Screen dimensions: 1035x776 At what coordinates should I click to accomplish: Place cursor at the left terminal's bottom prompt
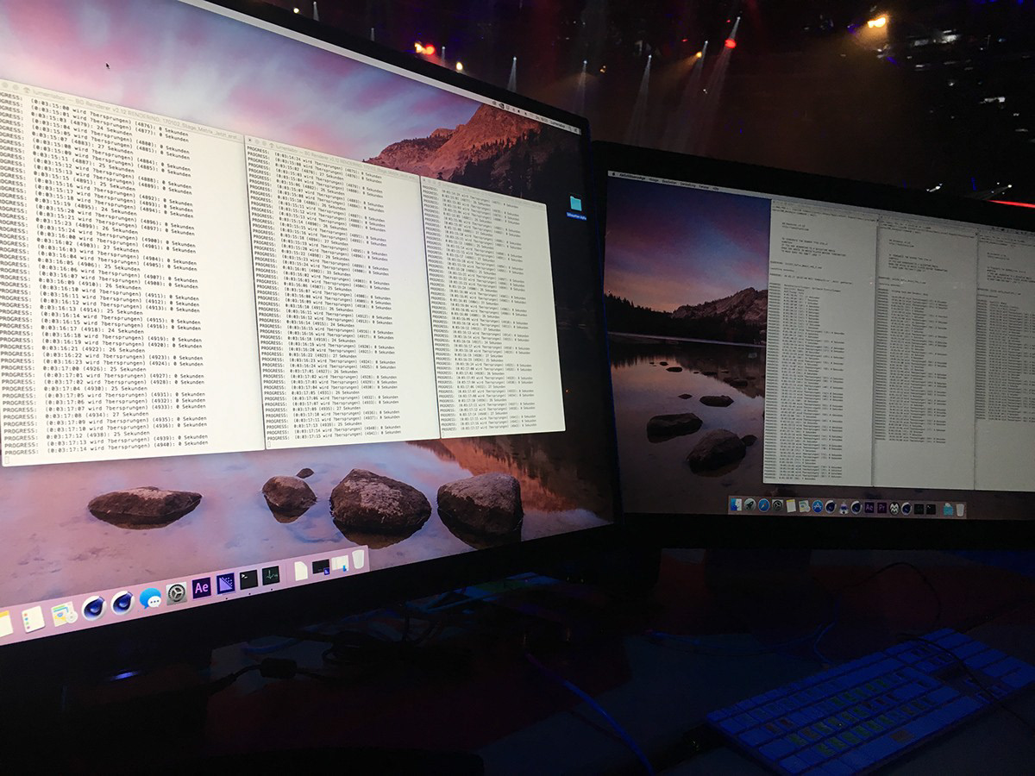click(x=7, y=460)
